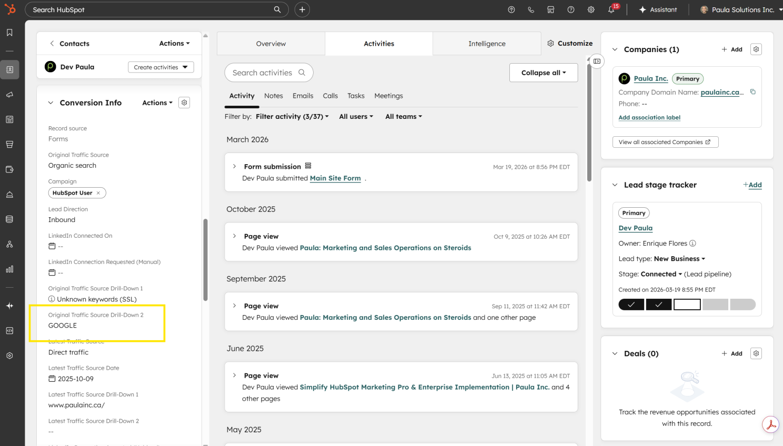Expand the Jun 13, 2025 Page view
The width and height of the screenshot is (783, 446).
(235, 376)
